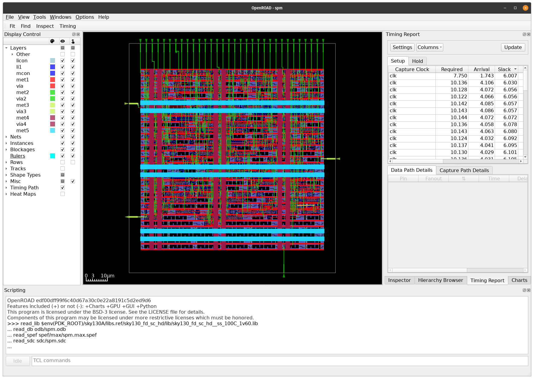Select timing row with slack 6.092
Screen dimensions: 534x379
(456, 139)
